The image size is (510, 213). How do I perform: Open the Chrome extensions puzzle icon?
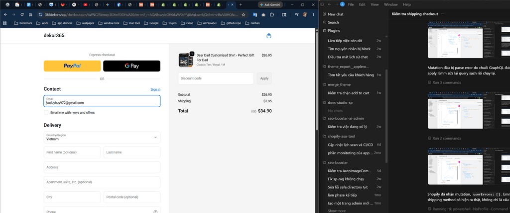click(272, 14)
